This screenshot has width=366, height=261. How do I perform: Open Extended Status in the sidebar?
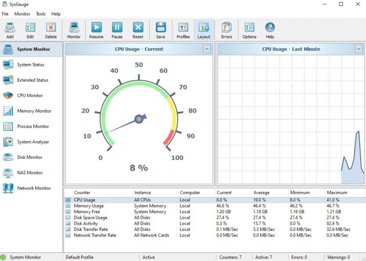click(x=31, y=80)
